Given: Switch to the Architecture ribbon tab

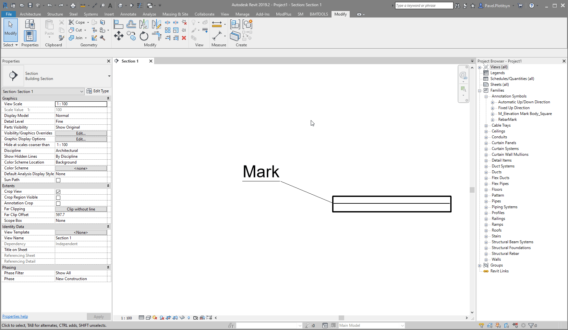Looking at the screenshot, I should 30,14.
